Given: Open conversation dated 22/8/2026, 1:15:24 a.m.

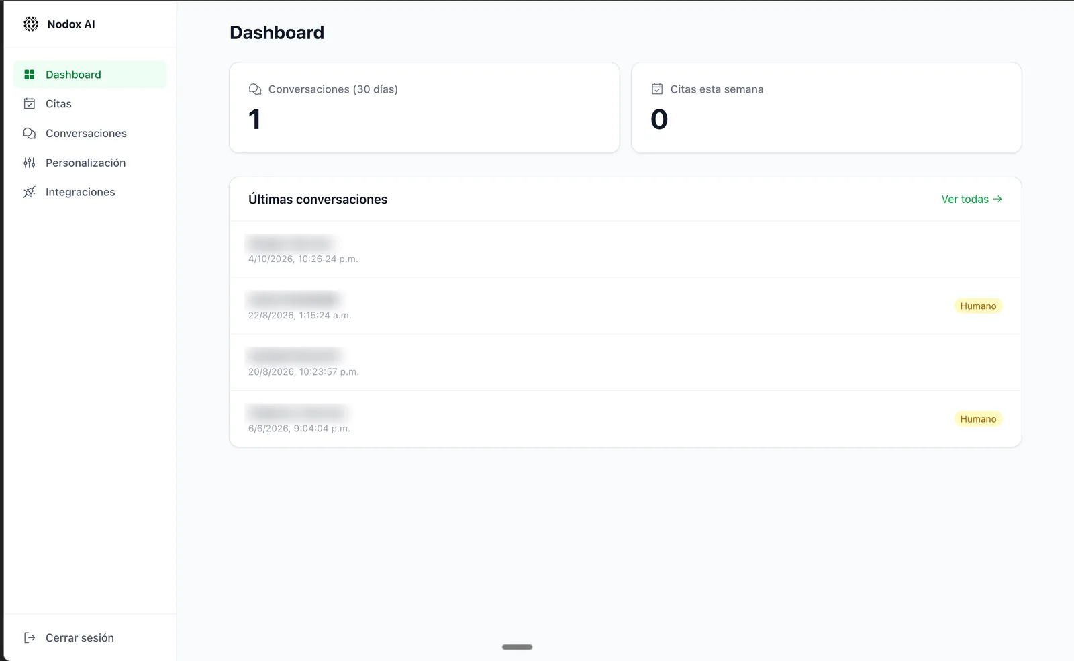Looking at the screenshot, I should (625, 306).
